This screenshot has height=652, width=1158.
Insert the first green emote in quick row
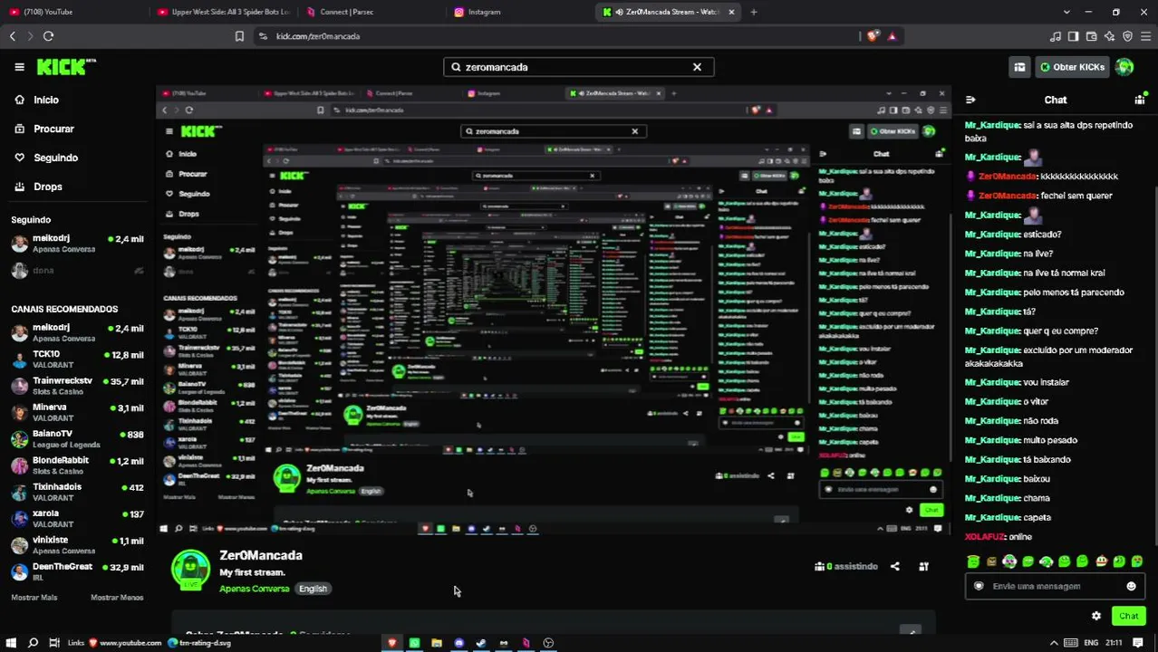973,561
